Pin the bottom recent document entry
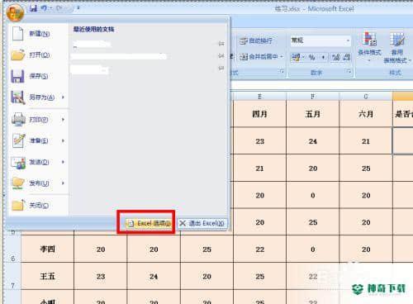 (221, 68)
